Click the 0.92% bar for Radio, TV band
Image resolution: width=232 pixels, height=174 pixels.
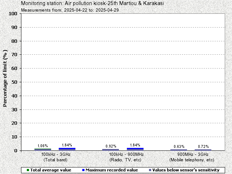[111, 150]
